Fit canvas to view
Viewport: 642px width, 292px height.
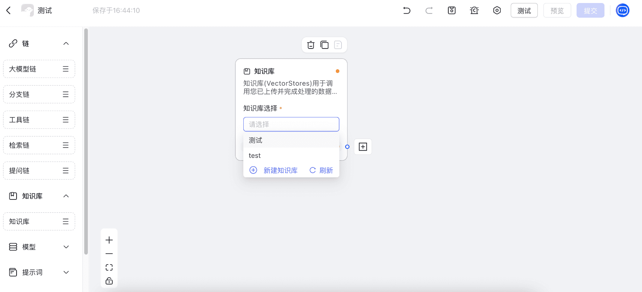pyautogui.click(x=109, y=268)
